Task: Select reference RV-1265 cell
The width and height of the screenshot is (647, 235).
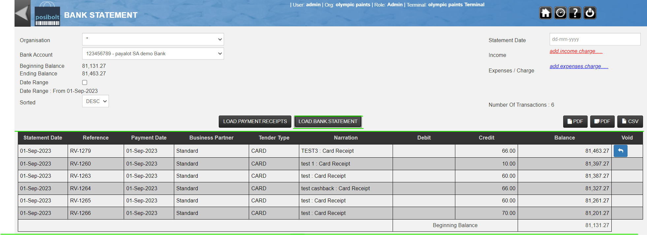Action: pyautogui.click(x=96, y=201)
